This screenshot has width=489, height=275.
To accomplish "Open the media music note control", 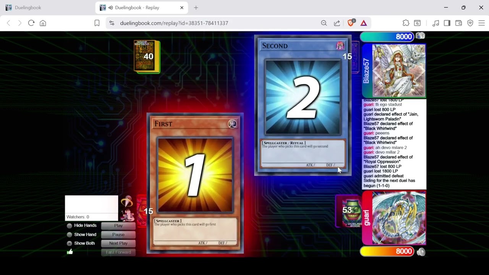I will click(x=436, y=23).
